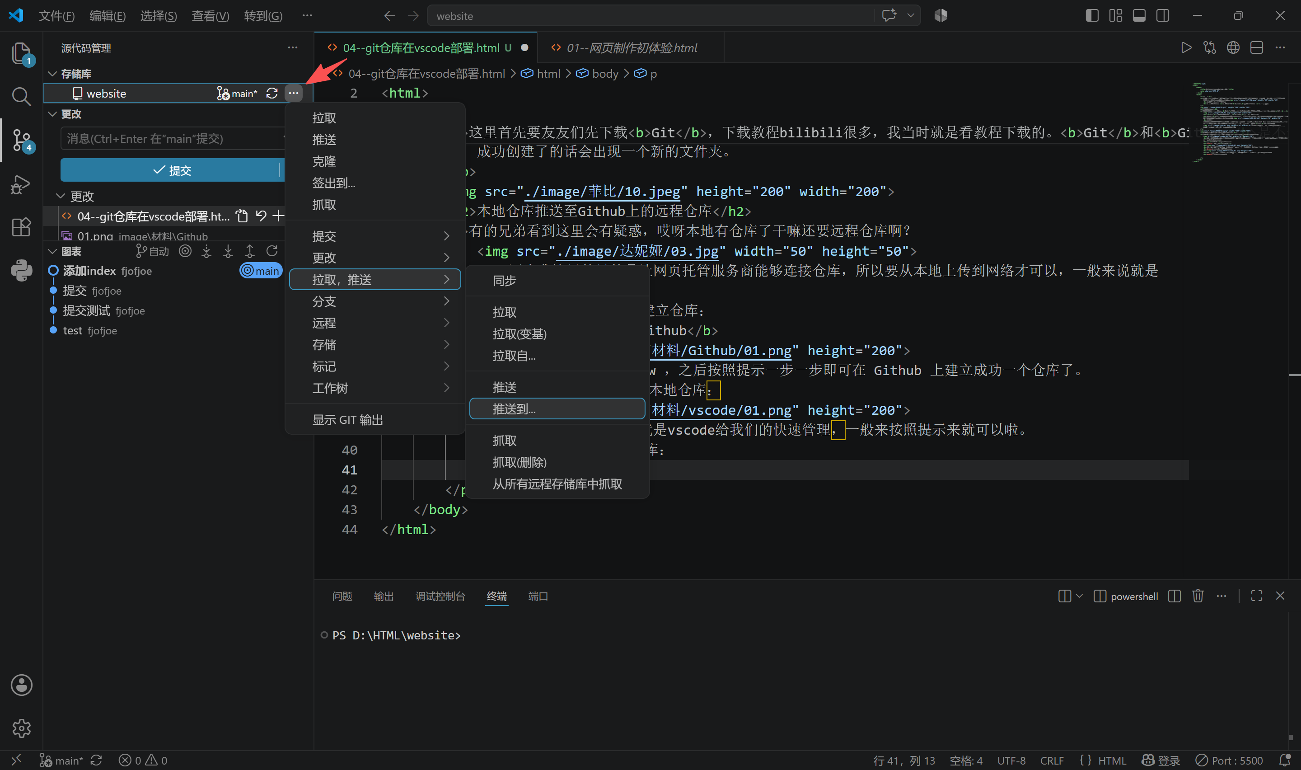
Task: Expand the 存储 submenu
Action: [x=374, y=344]
